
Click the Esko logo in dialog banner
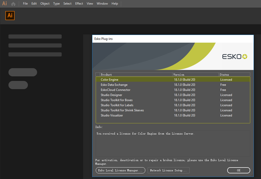pyautogui.click(x=235, y=57)
